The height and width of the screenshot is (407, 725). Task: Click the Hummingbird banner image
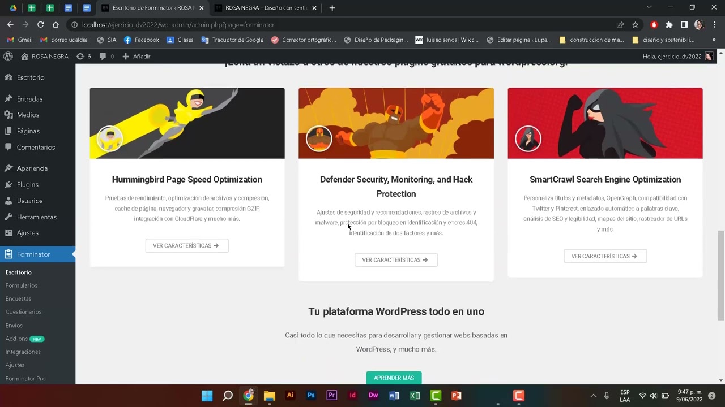click(x=187, y=123)
